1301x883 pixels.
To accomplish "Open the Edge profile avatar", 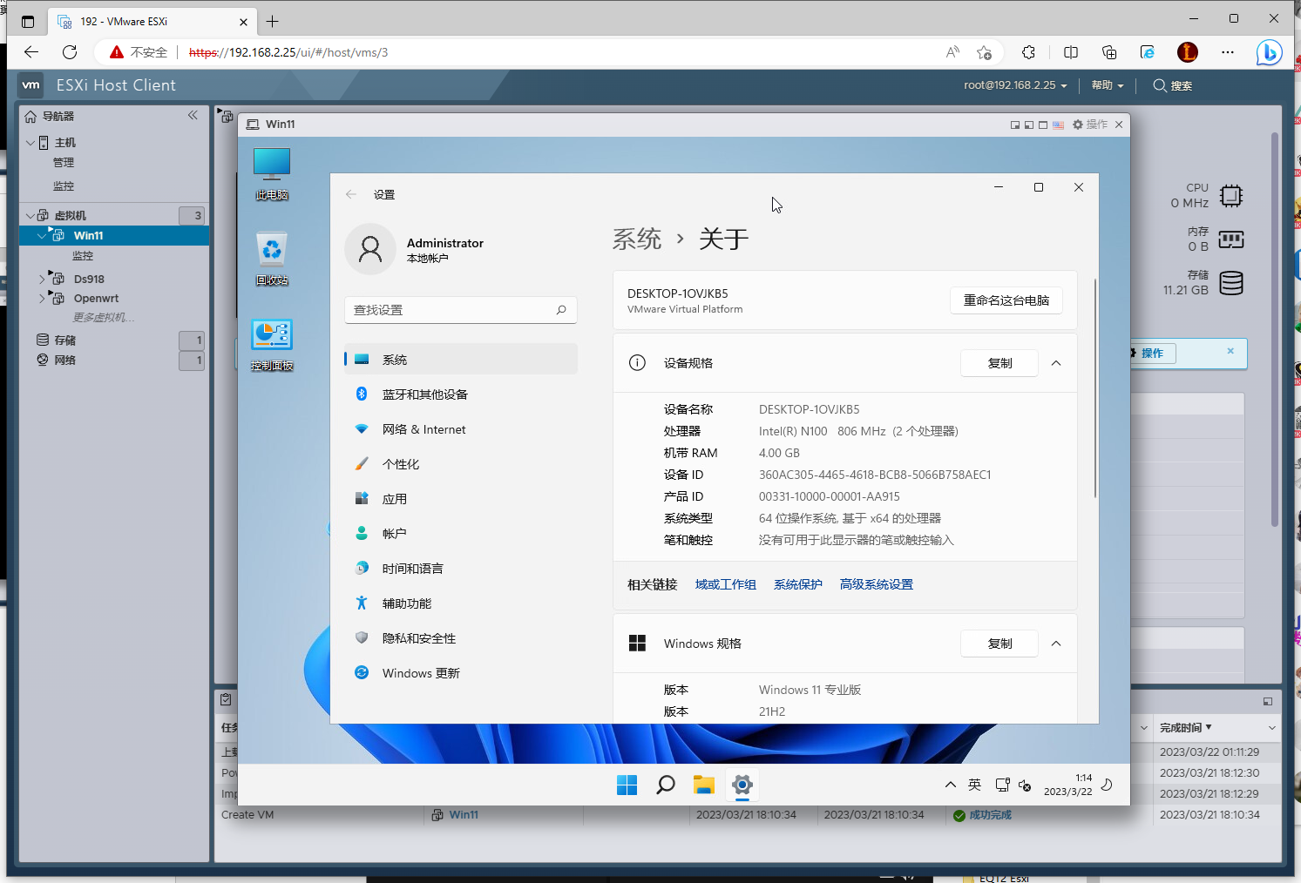I will click(1187, 52).
